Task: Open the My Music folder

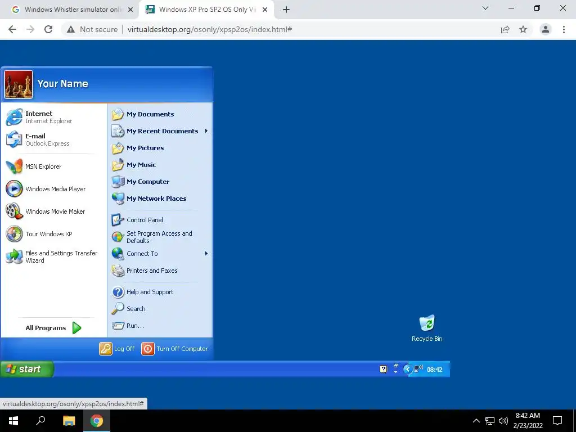Action: (134, 165)
